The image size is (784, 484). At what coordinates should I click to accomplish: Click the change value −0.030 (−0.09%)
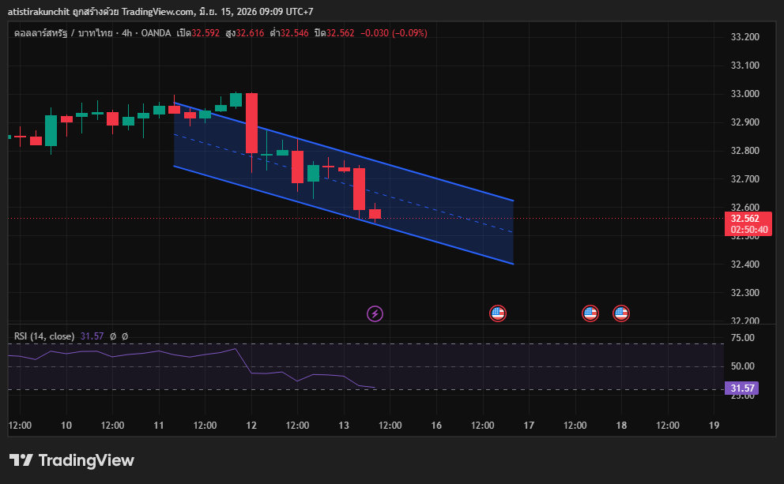[x=394, y=33]
